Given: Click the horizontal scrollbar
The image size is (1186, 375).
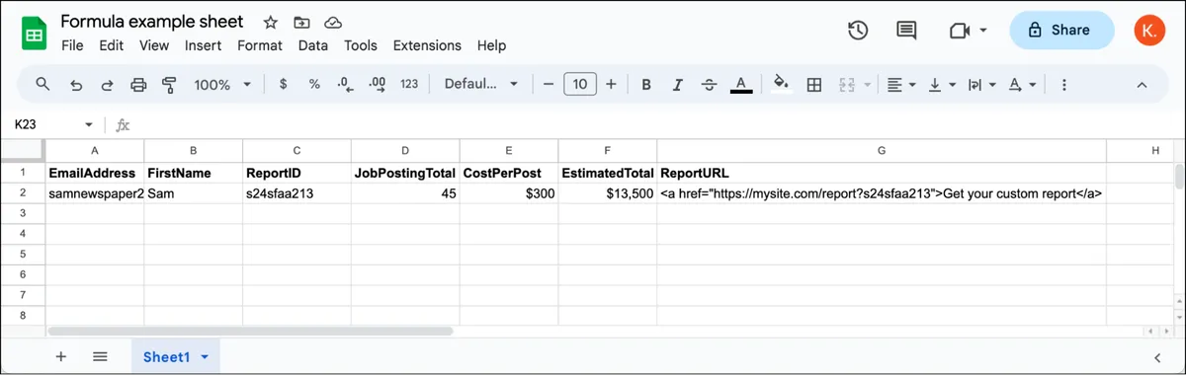Looking at the screenshot, I should (x=251, y=331).
